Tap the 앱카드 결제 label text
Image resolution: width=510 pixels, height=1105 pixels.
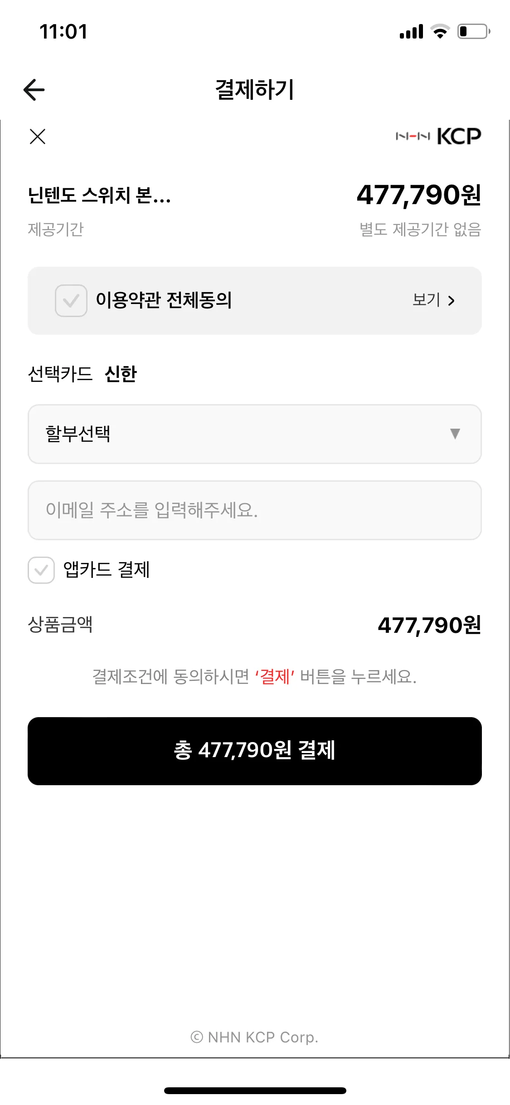[107, 570]
